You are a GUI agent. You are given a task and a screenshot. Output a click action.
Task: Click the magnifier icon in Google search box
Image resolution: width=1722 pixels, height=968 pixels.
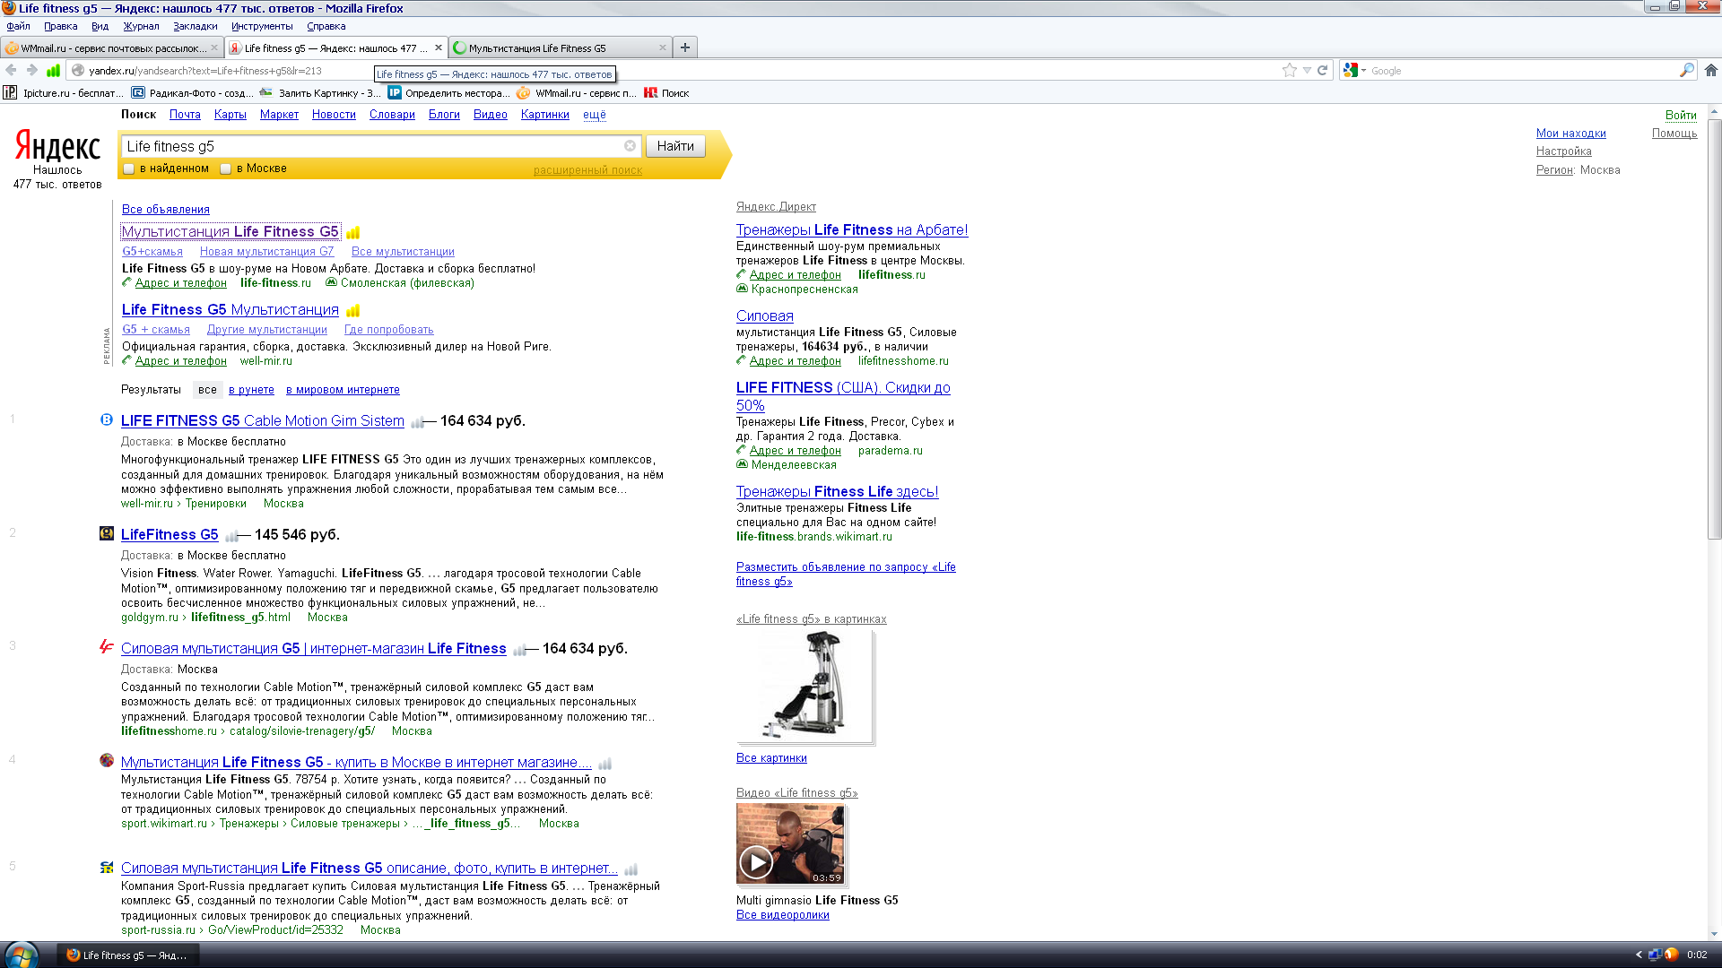pos(1686,70)
